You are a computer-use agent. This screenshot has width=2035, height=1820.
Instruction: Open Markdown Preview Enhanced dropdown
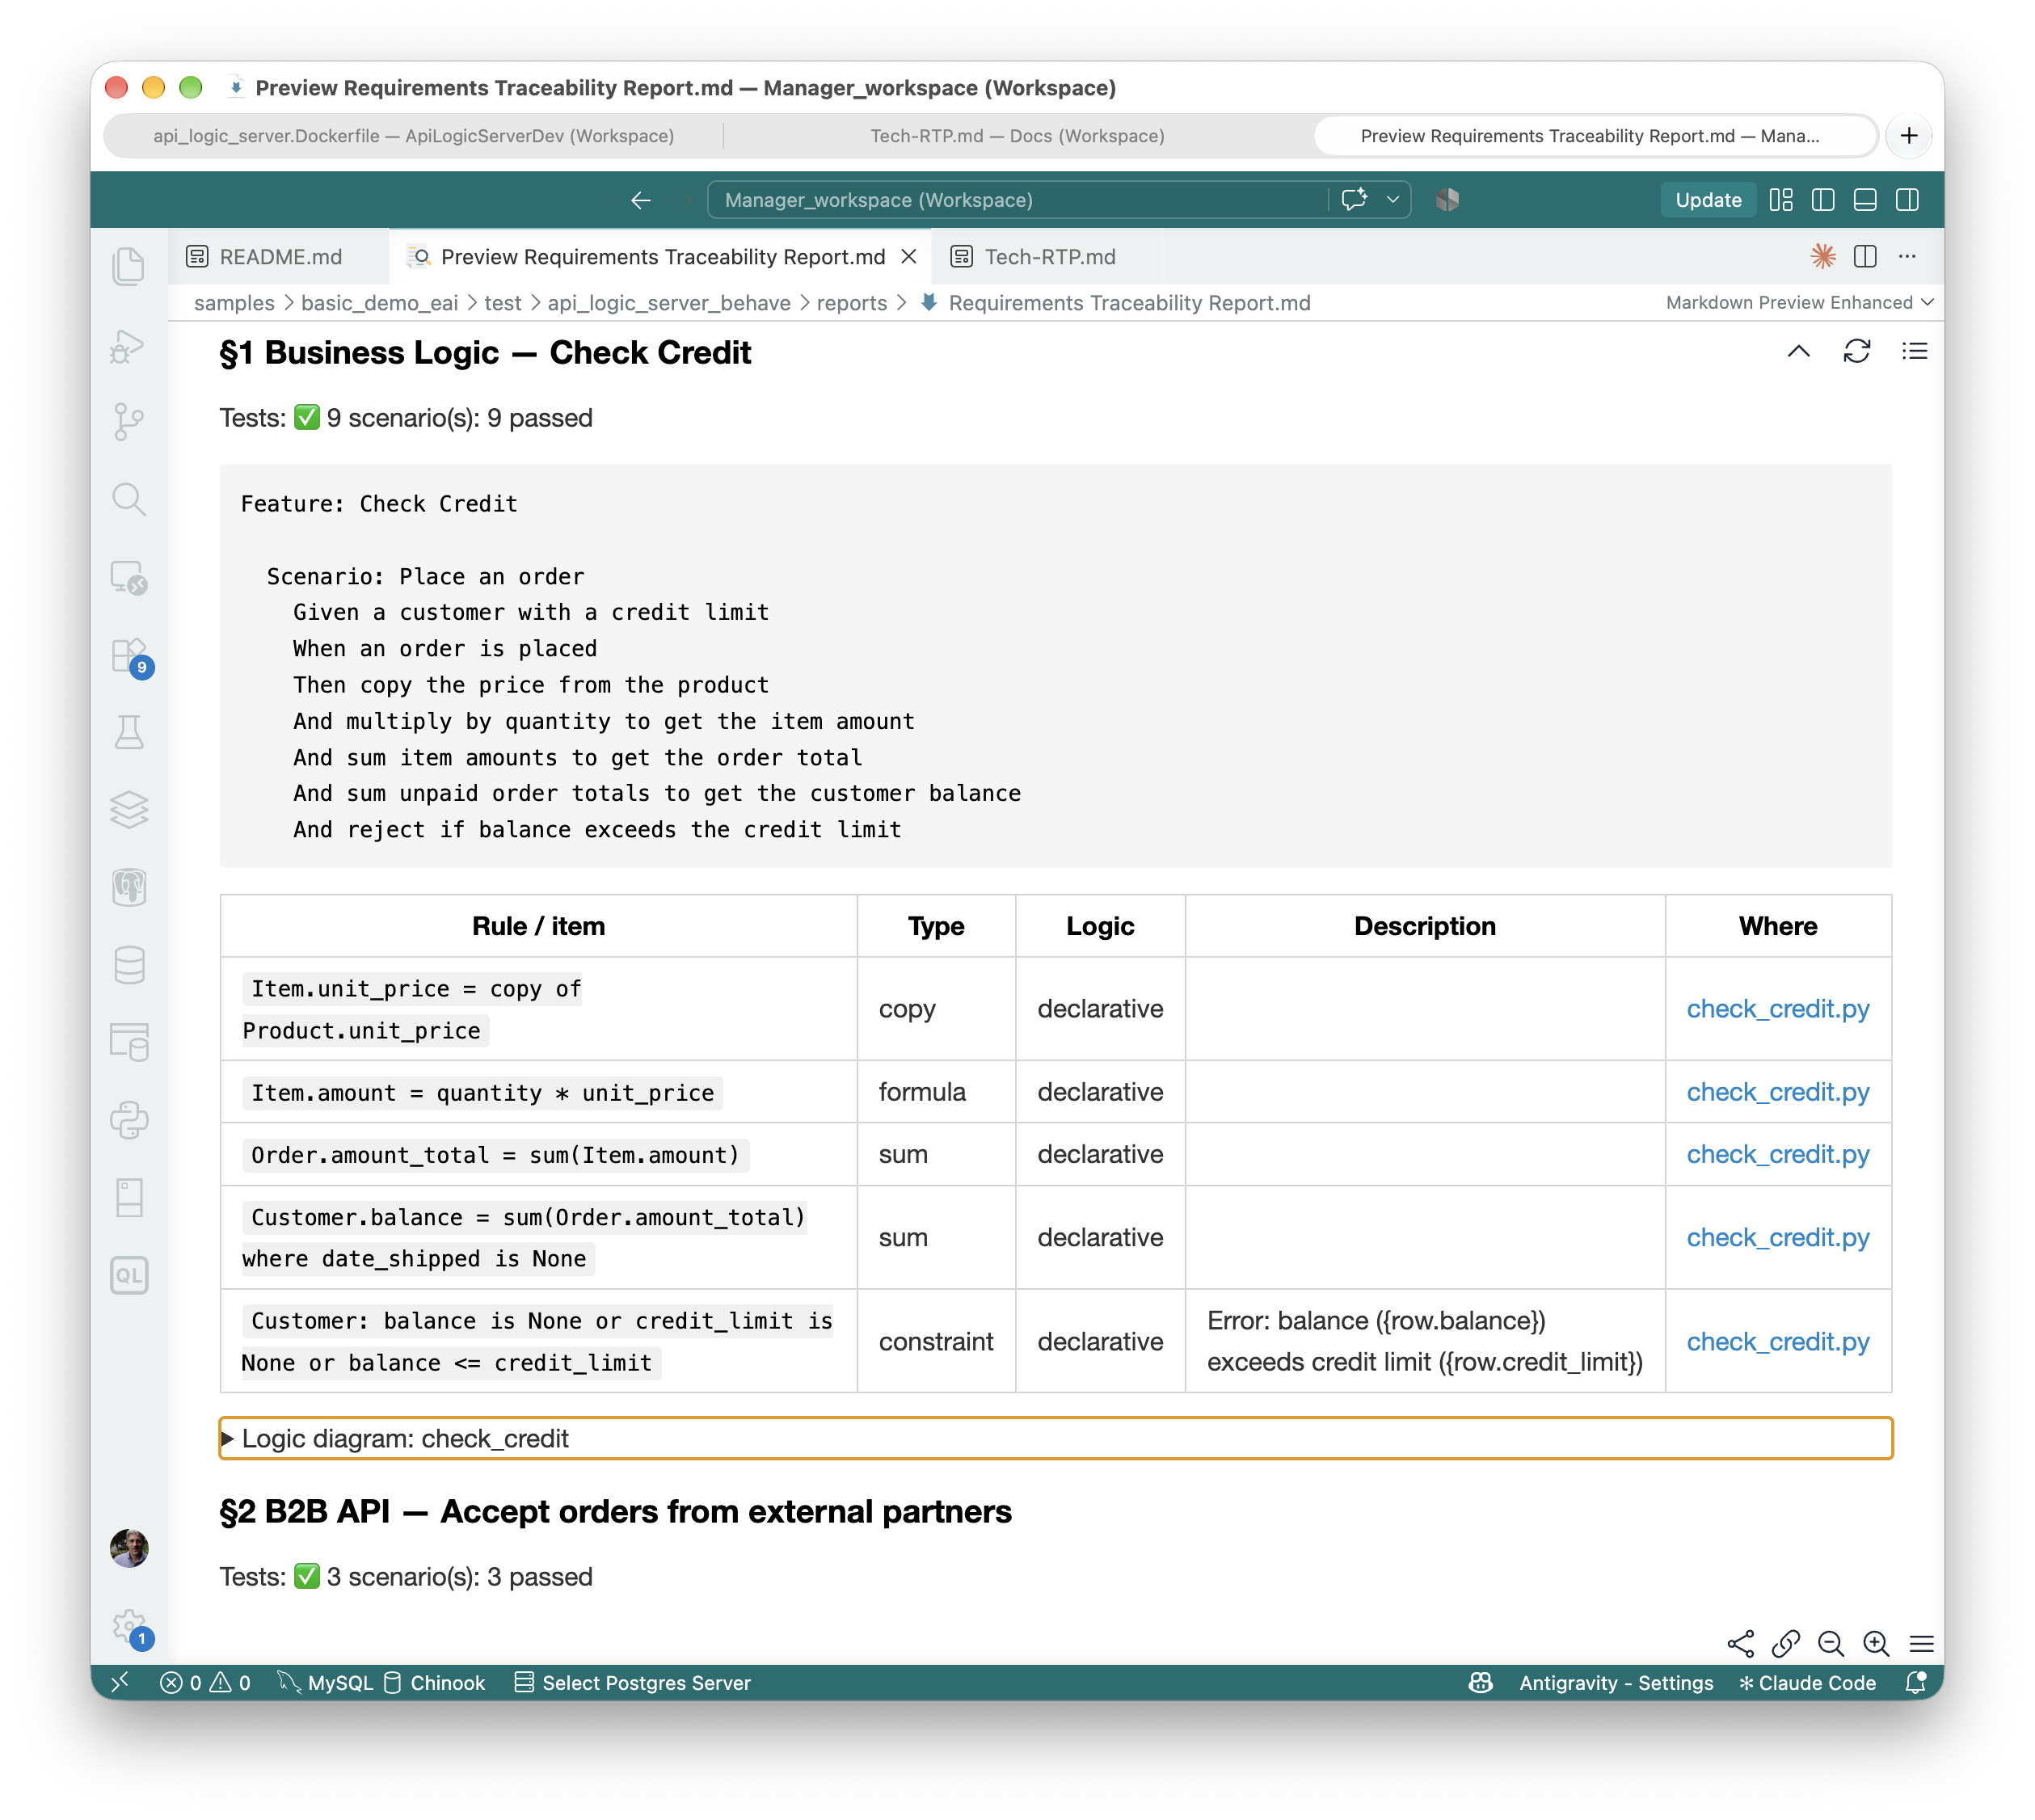pos(1799,303)
